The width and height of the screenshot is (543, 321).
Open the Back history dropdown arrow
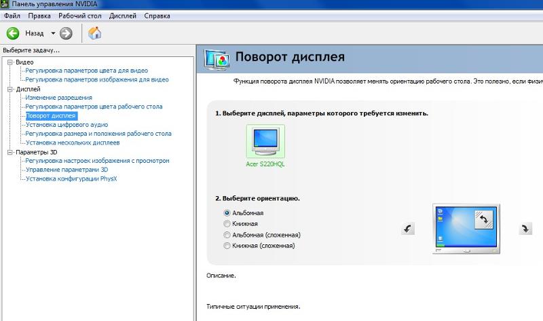pyautogui.click(x=53, y=33)
